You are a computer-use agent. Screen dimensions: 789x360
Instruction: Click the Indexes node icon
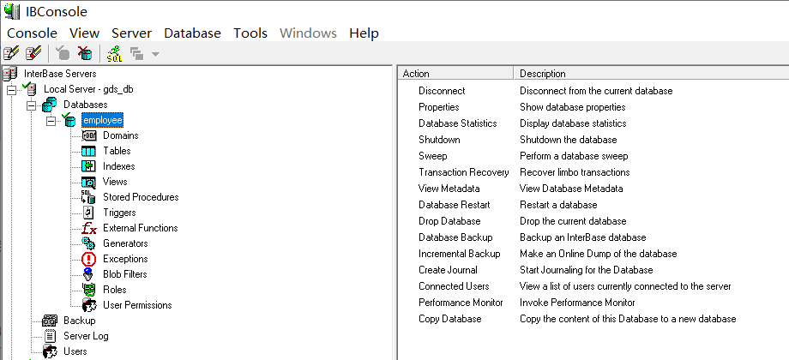click(x=88, y=166)
